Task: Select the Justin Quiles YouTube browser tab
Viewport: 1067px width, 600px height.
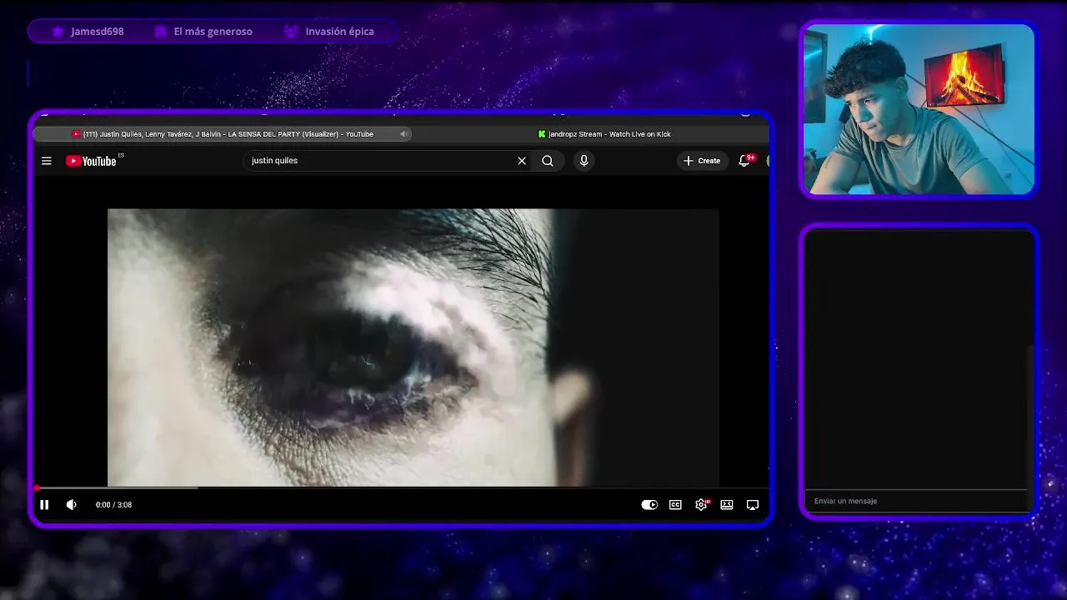Action: (222, 134)
